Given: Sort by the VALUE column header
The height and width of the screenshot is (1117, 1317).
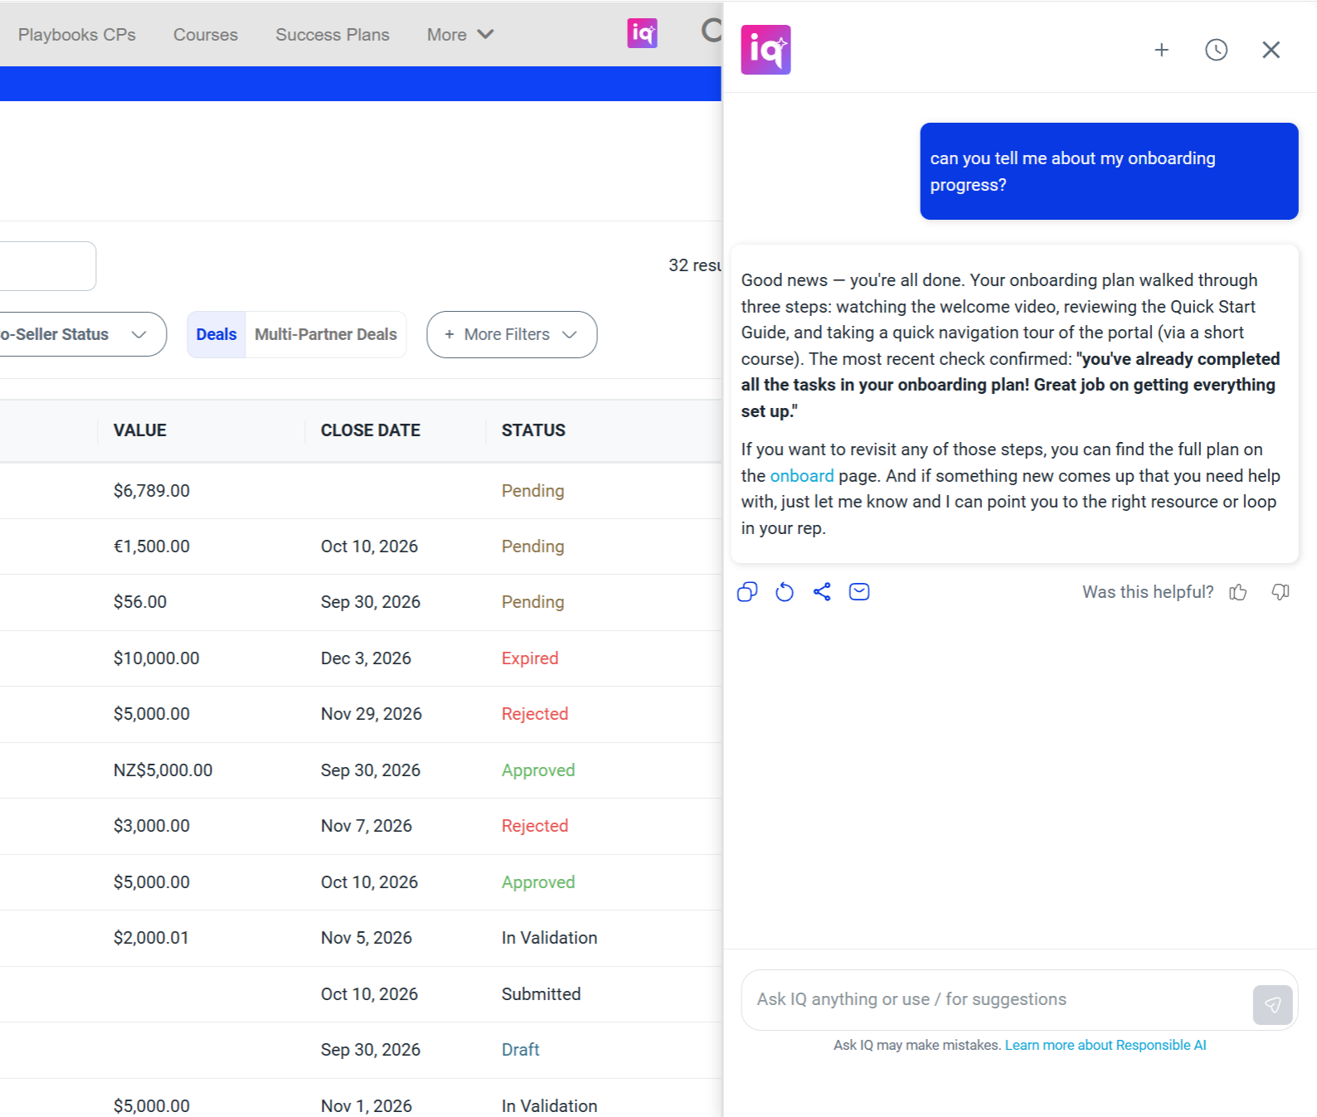Looking at the screenshot, I should [x=140, y=430].
